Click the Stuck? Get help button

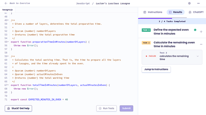point(19,108)
